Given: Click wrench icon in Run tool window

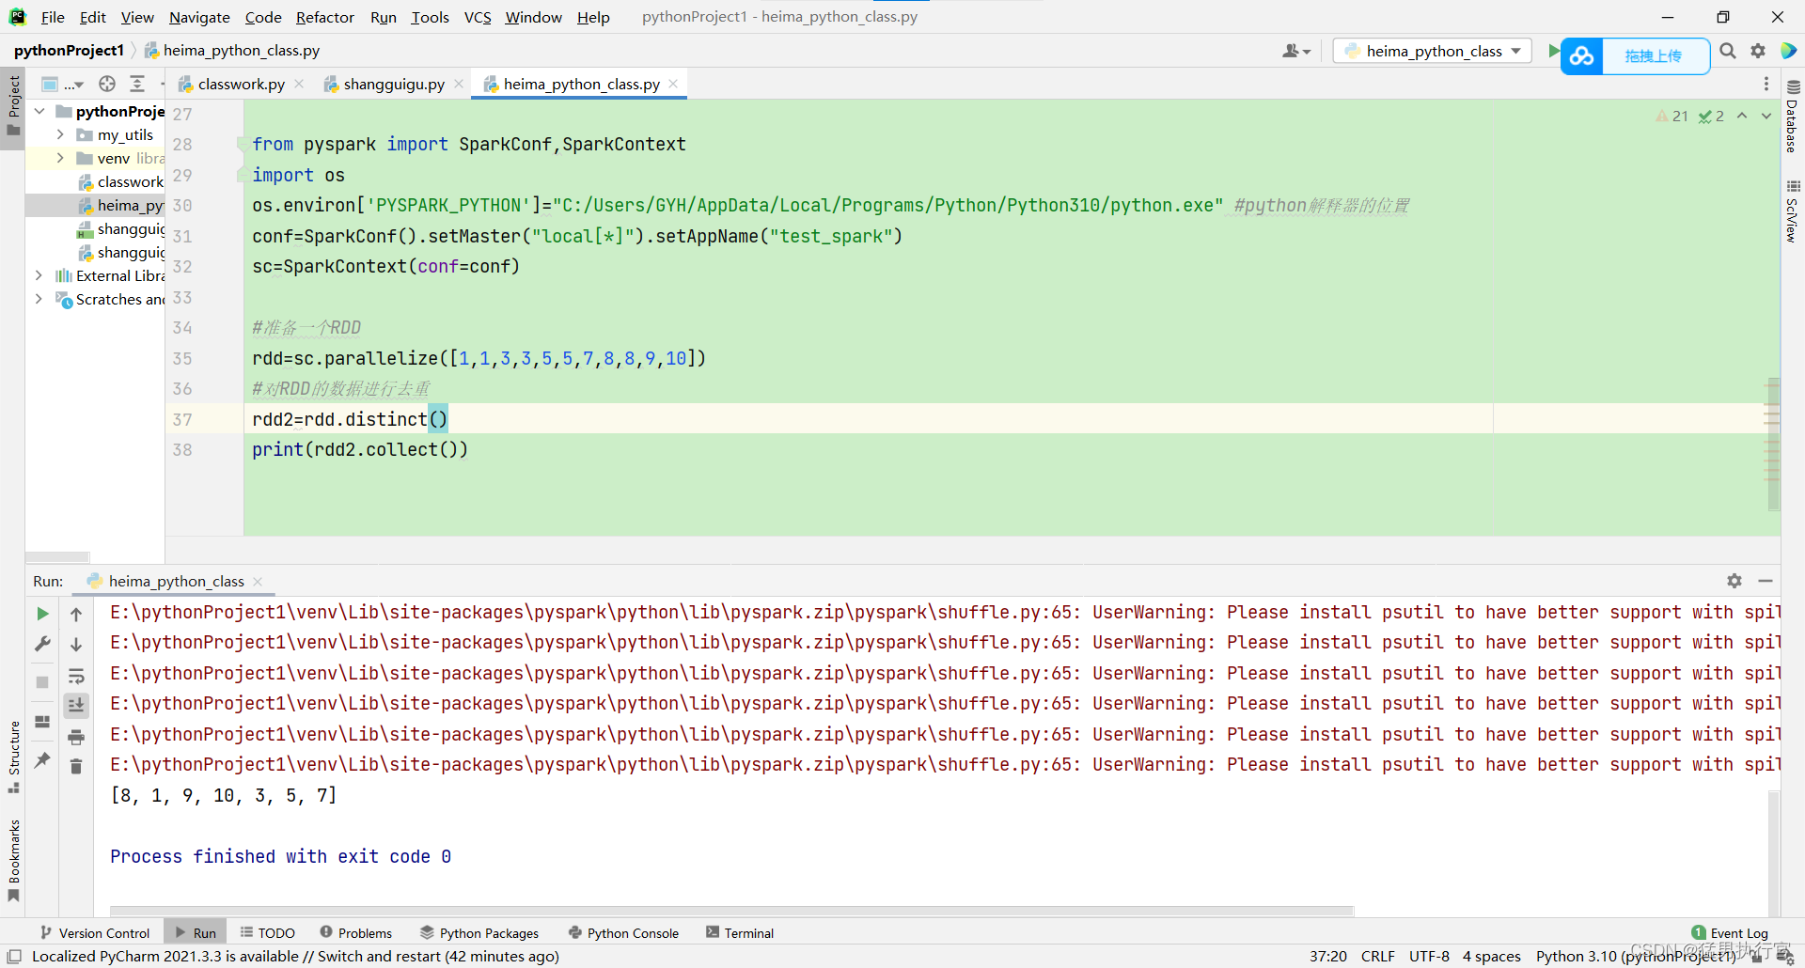Looking at the screenshot, I should (42, 644).
